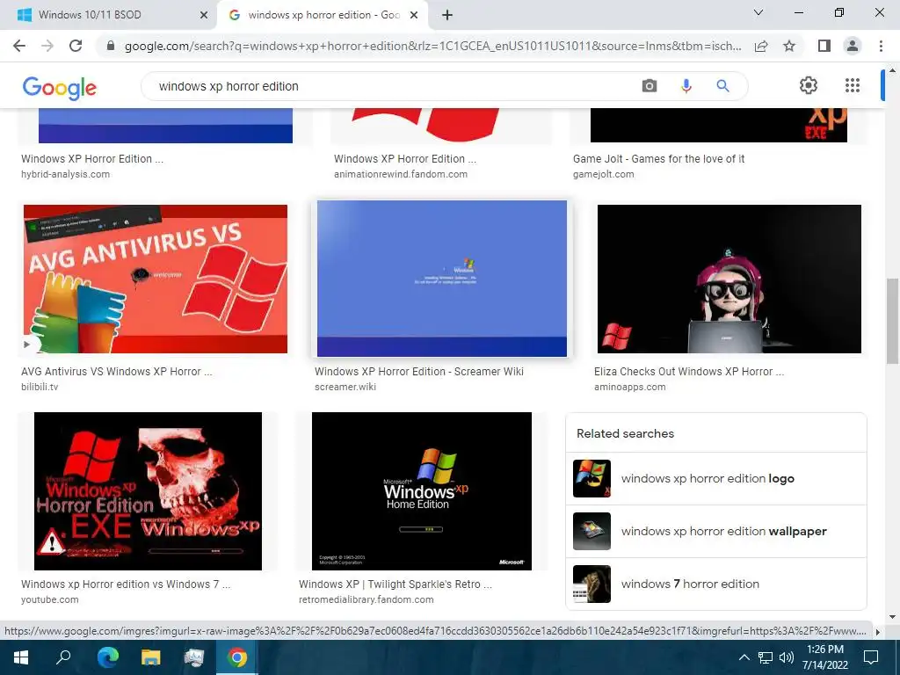This screenshot has height=675, width=900.
Task: Click the address bar URL
Action: pyautogui.click(x=432, y=46)
